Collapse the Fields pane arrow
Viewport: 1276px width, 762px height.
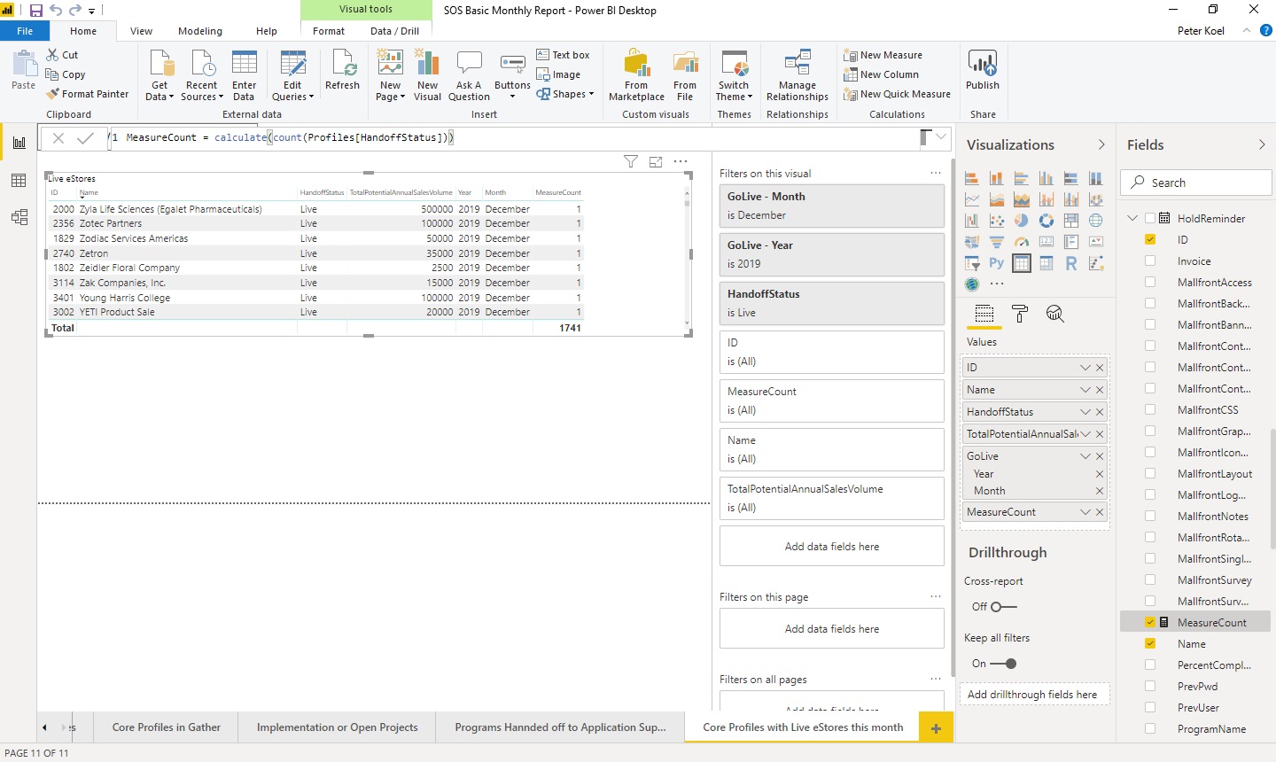[1262, 144]
